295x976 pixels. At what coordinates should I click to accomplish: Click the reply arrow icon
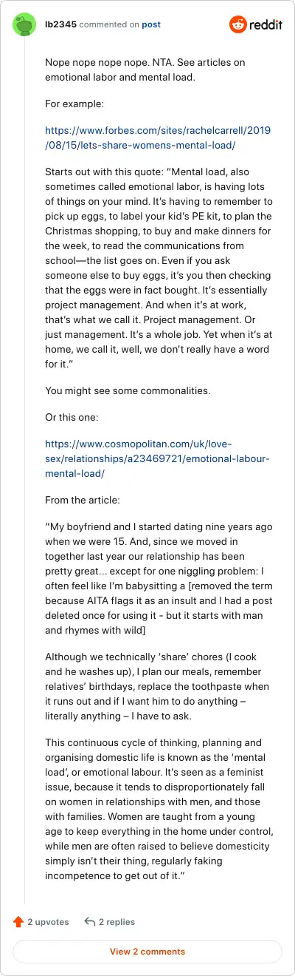[x=90, y=921]
